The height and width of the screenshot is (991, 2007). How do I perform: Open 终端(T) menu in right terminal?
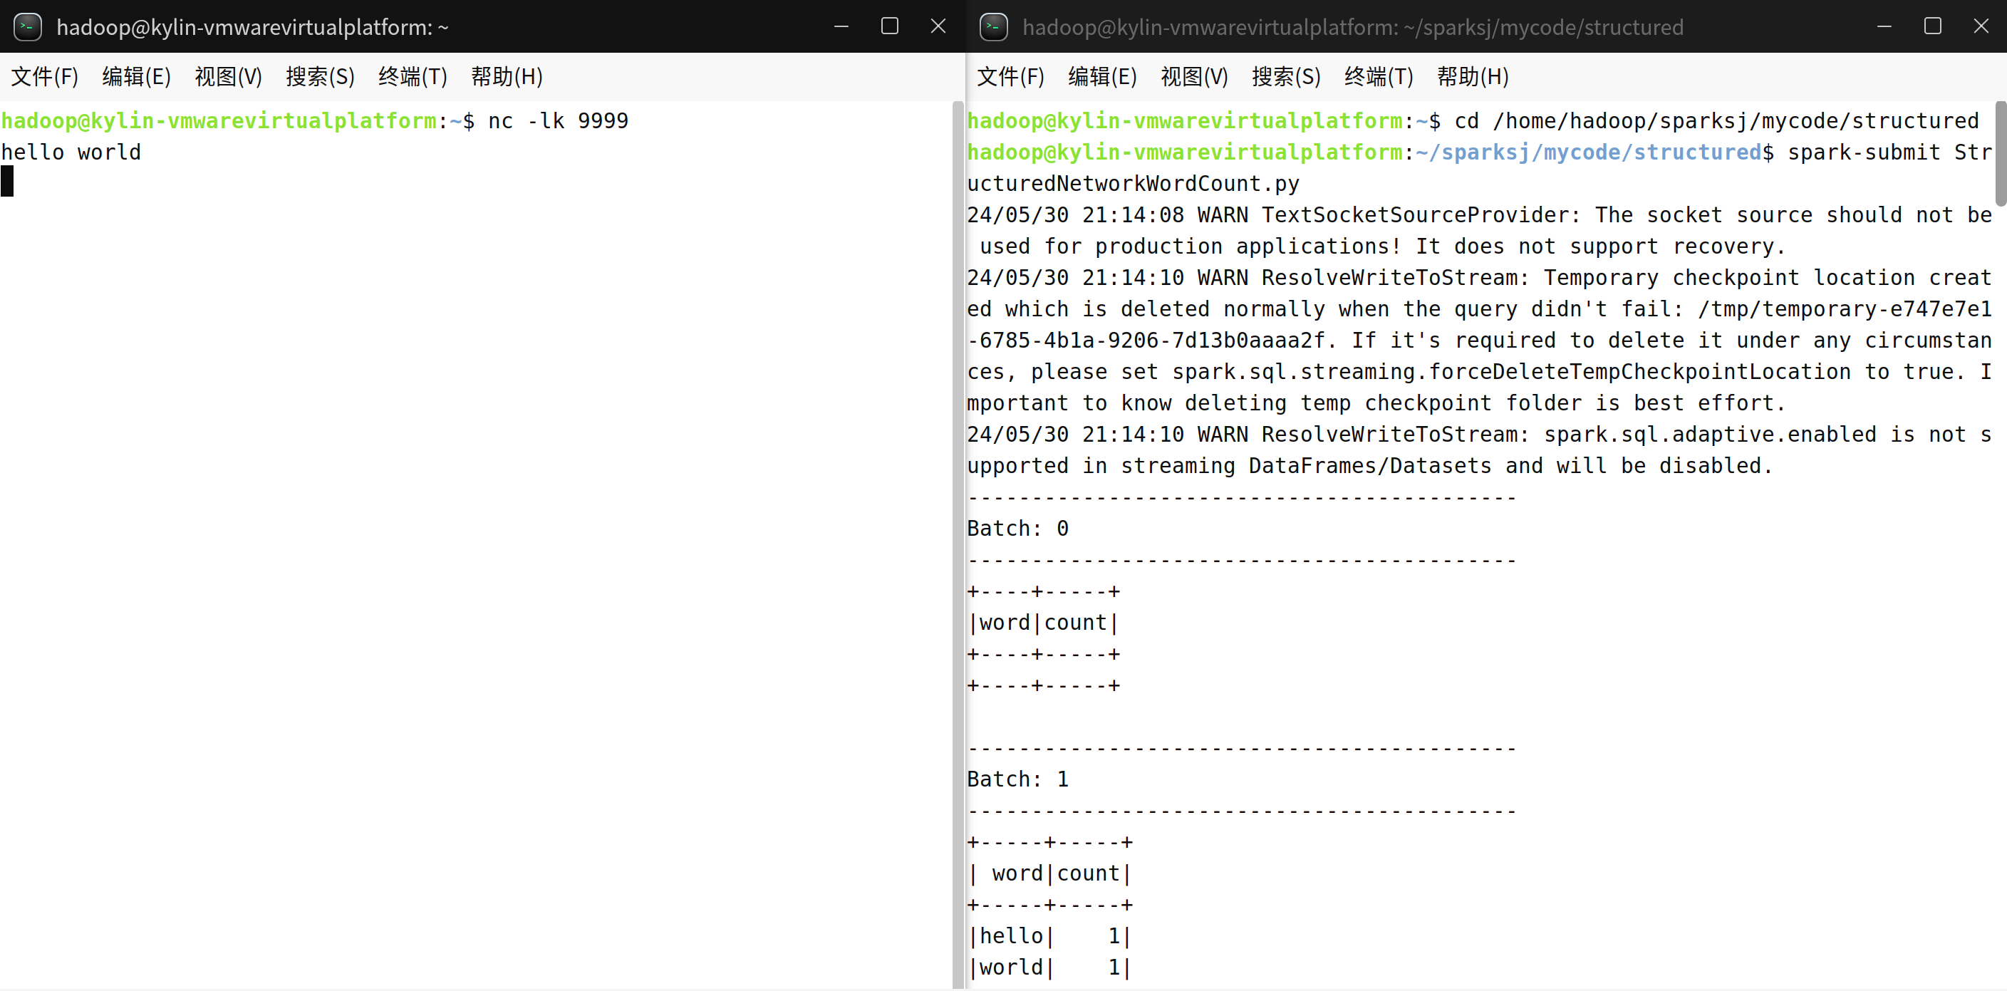pyautogui.click(x=1379, y=76)
